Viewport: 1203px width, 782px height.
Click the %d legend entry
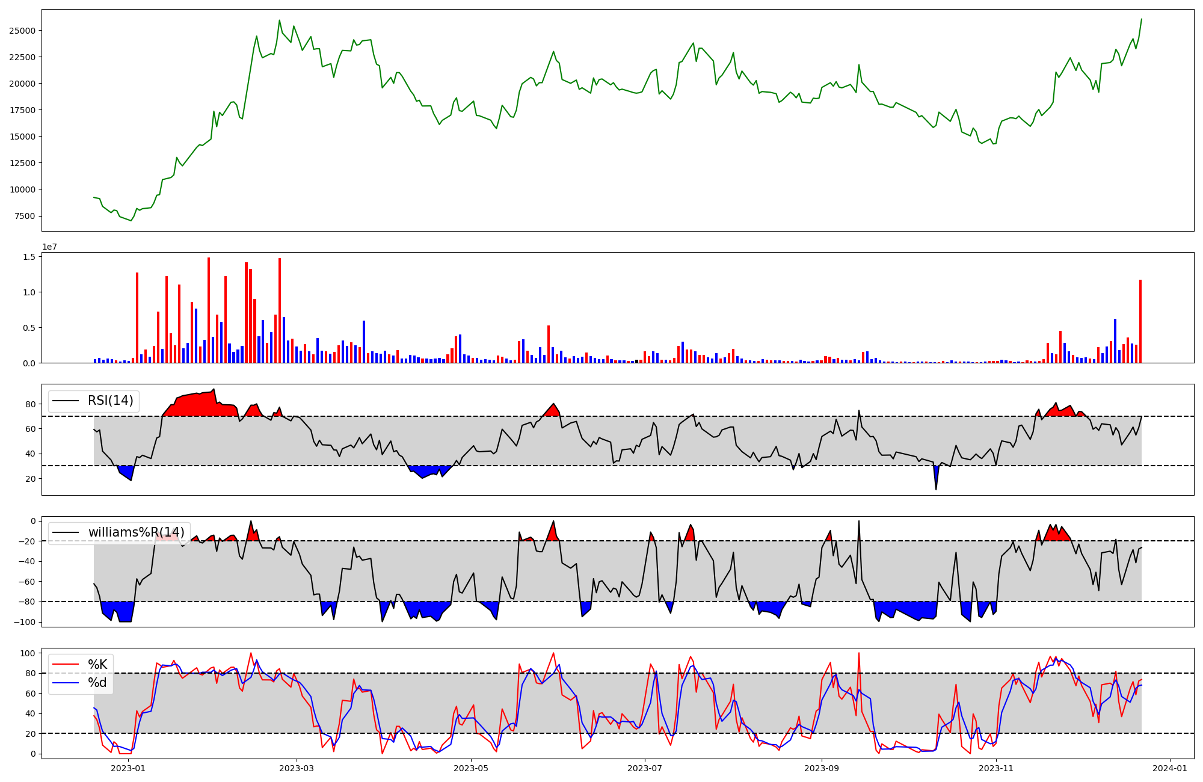point(97,683)
